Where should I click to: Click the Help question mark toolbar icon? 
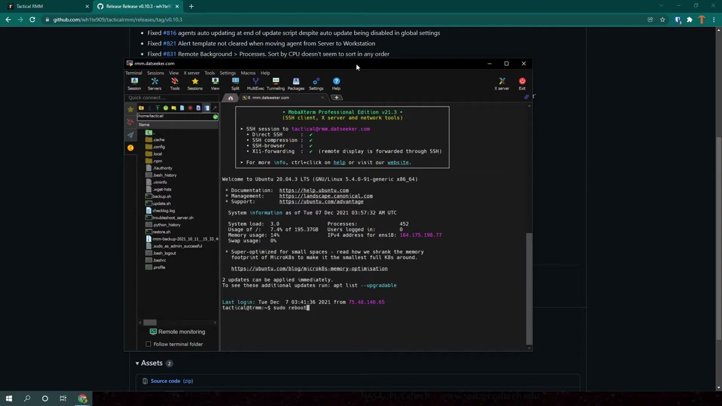(336, 83)
